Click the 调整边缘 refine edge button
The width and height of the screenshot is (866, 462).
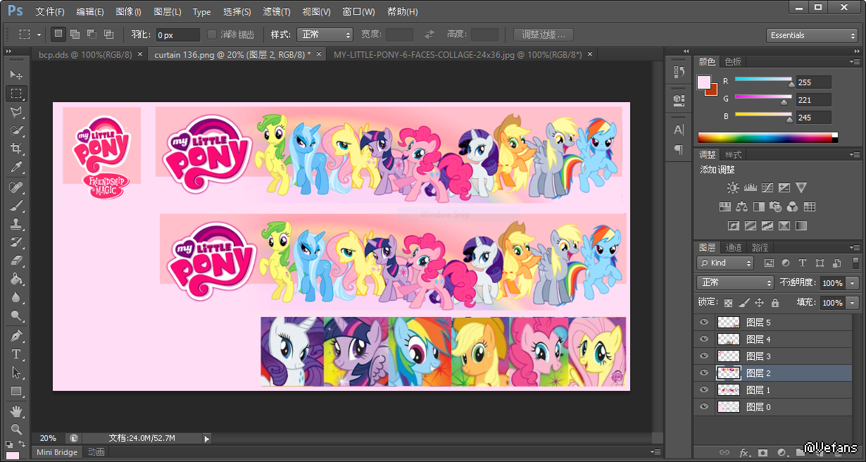click(543, 35)
